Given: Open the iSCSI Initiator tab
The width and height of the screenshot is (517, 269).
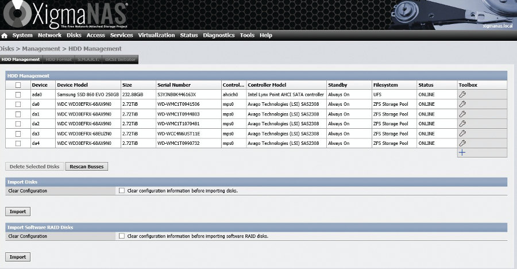Looking at the screenshot, I should pos(121,59).
